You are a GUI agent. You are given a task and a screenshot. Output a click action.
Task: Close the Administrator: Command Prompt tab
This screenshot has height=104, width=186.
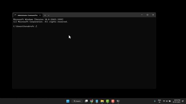[40, 15]
